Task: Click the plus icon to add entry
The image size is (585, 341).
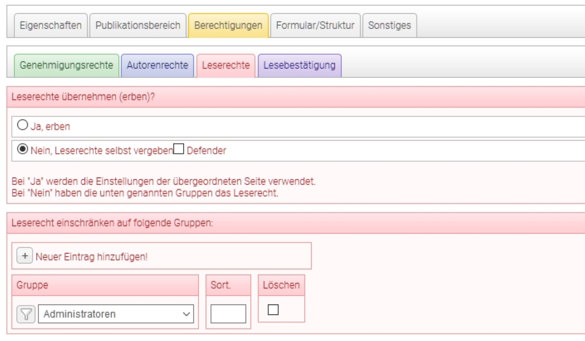Action: (x=25, y=256)
